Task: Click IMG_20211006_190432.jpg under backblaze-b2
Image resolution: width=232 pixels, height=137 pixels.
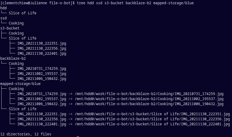Action: (x=42, y=79)
